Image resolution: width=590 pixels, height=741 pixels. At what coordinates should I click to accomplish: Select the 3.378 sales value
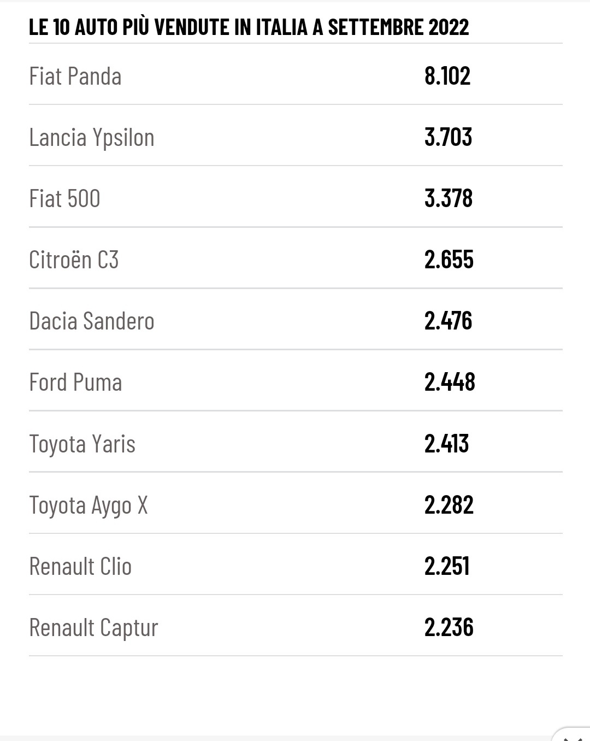pos(449,198)
